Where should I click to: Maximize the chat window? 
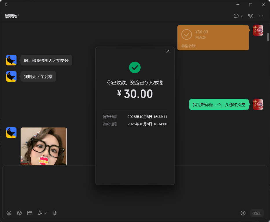(x=251, y=5)
